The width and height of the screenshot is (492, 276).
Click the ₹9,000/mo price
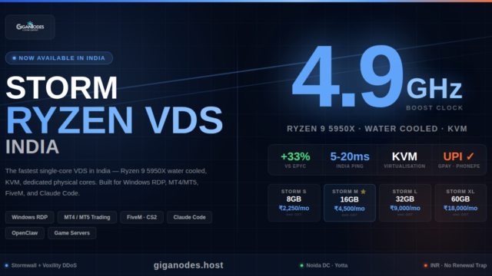[405, 208]
